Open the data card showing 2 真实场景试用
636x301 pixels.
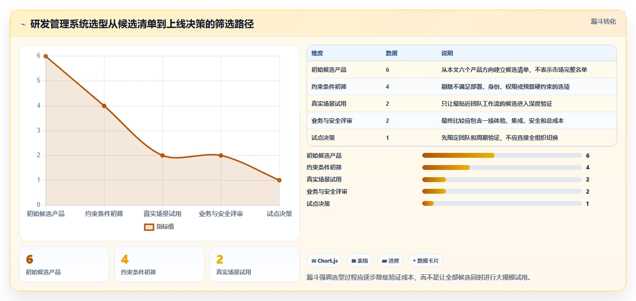pyautogui.click(x=255, y=264)
